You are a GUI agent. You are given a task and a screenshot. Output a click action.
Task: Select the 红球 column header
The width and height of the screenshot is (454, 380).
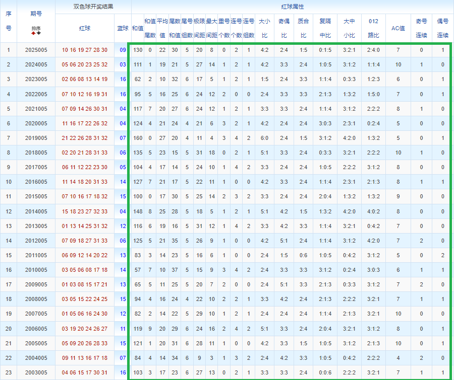[x=85, y=28]
